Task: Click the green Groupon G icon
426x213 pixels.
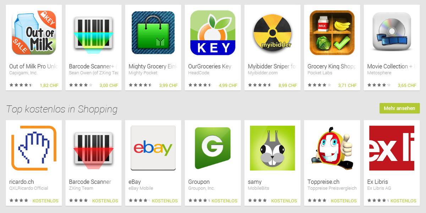Action: [213, 148]
